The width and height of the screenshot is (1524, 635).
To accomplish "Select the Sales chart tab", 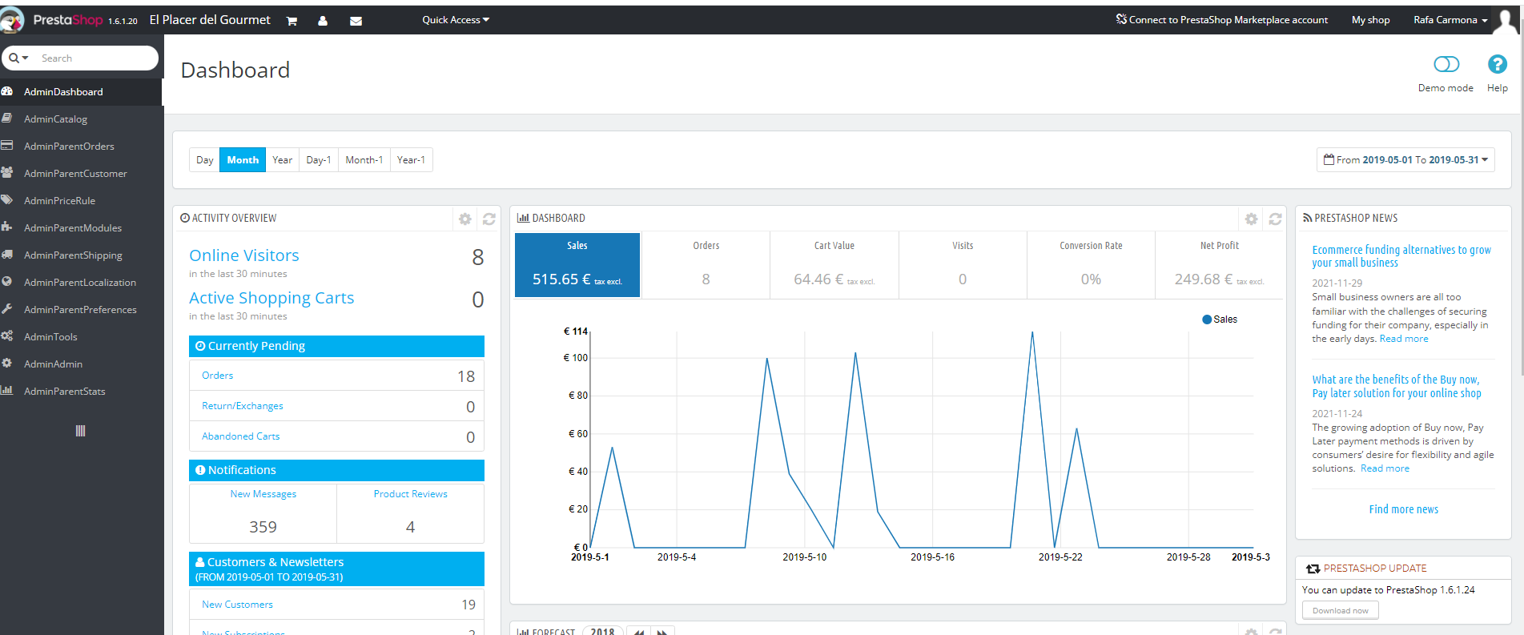I will pyautogui.click(x=577, y=265).
